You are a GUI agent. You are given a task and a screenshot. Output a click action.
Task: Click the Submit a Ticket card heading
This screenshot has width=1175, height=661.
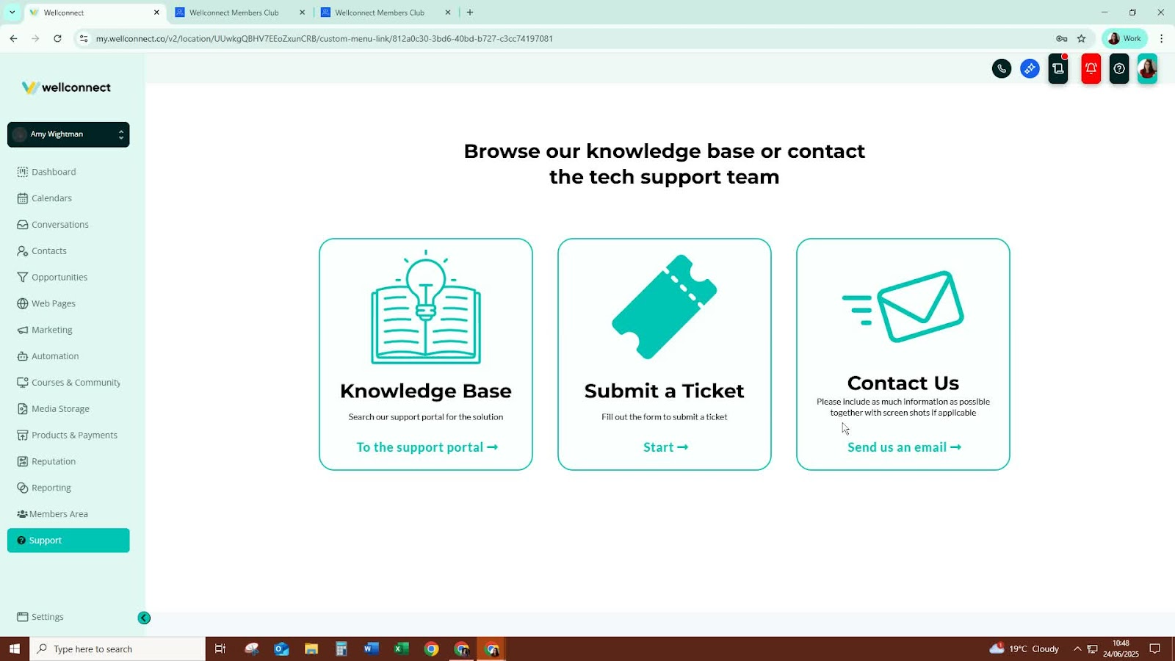tap(665, 391)
